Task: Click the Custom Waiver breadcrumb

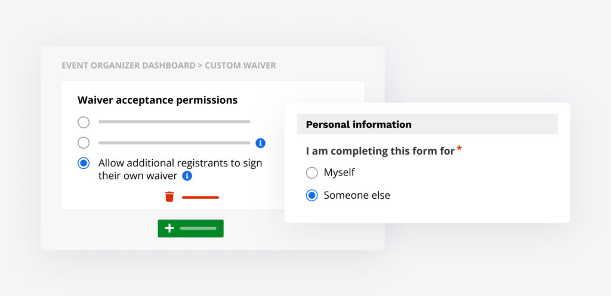Action: (240, 66)
